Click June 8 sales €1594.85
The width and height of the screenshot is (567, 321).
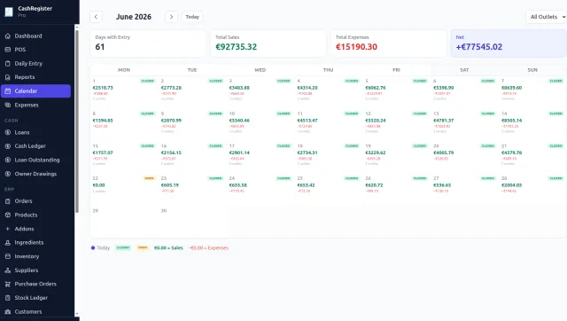(x=103, y=121)
